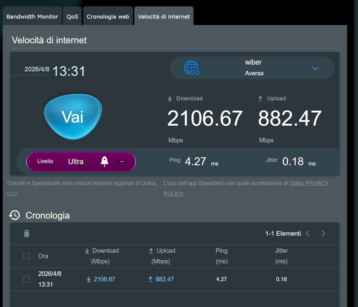Screen dimensions: 358x307
Task: Check the select-all box beside Ora
Action: coord(27,256)
